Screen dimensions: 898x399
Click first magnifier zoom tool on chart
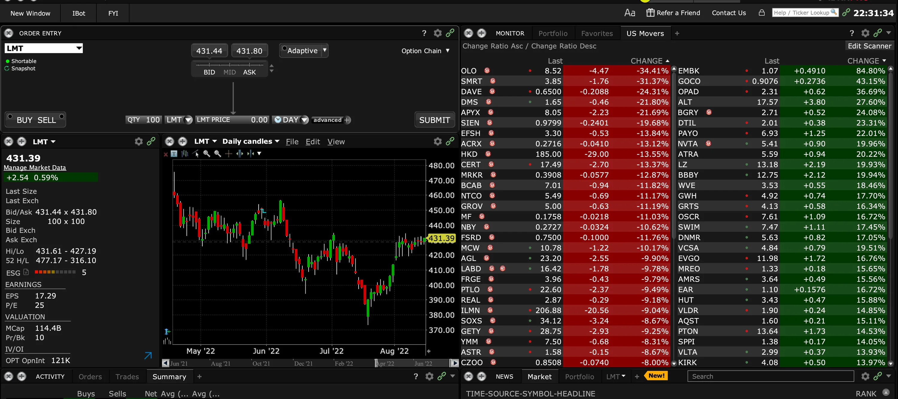point(207,154)
